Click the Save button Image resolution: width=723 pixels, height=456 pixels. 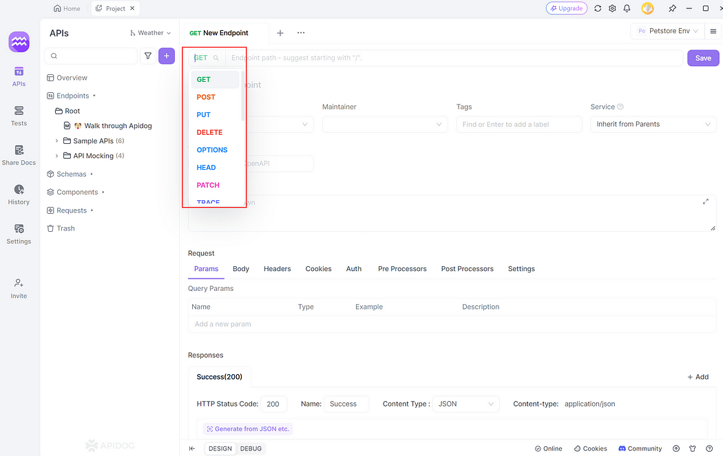point(702,58)
